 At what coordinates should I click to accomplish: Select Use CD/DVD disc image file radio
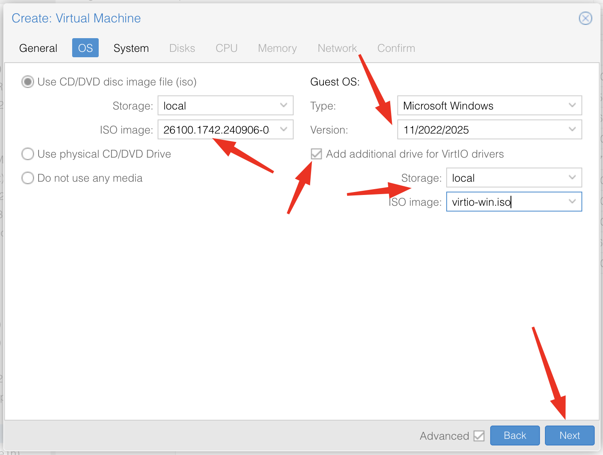coord(28,82)
